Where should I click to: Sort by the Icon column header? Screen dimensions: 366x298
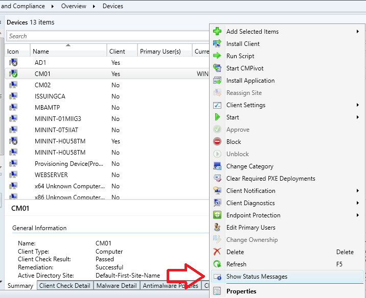click(x=17, y=51)
